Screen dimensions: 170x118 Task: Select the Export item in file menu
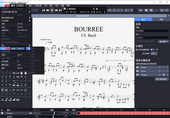tap(3, 48)
